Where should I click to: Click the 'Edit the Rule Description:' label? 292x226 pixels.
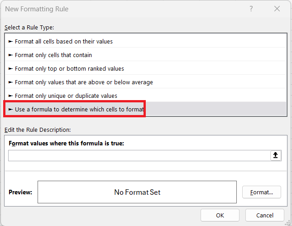pyautogui.click(x=38, y=130)
